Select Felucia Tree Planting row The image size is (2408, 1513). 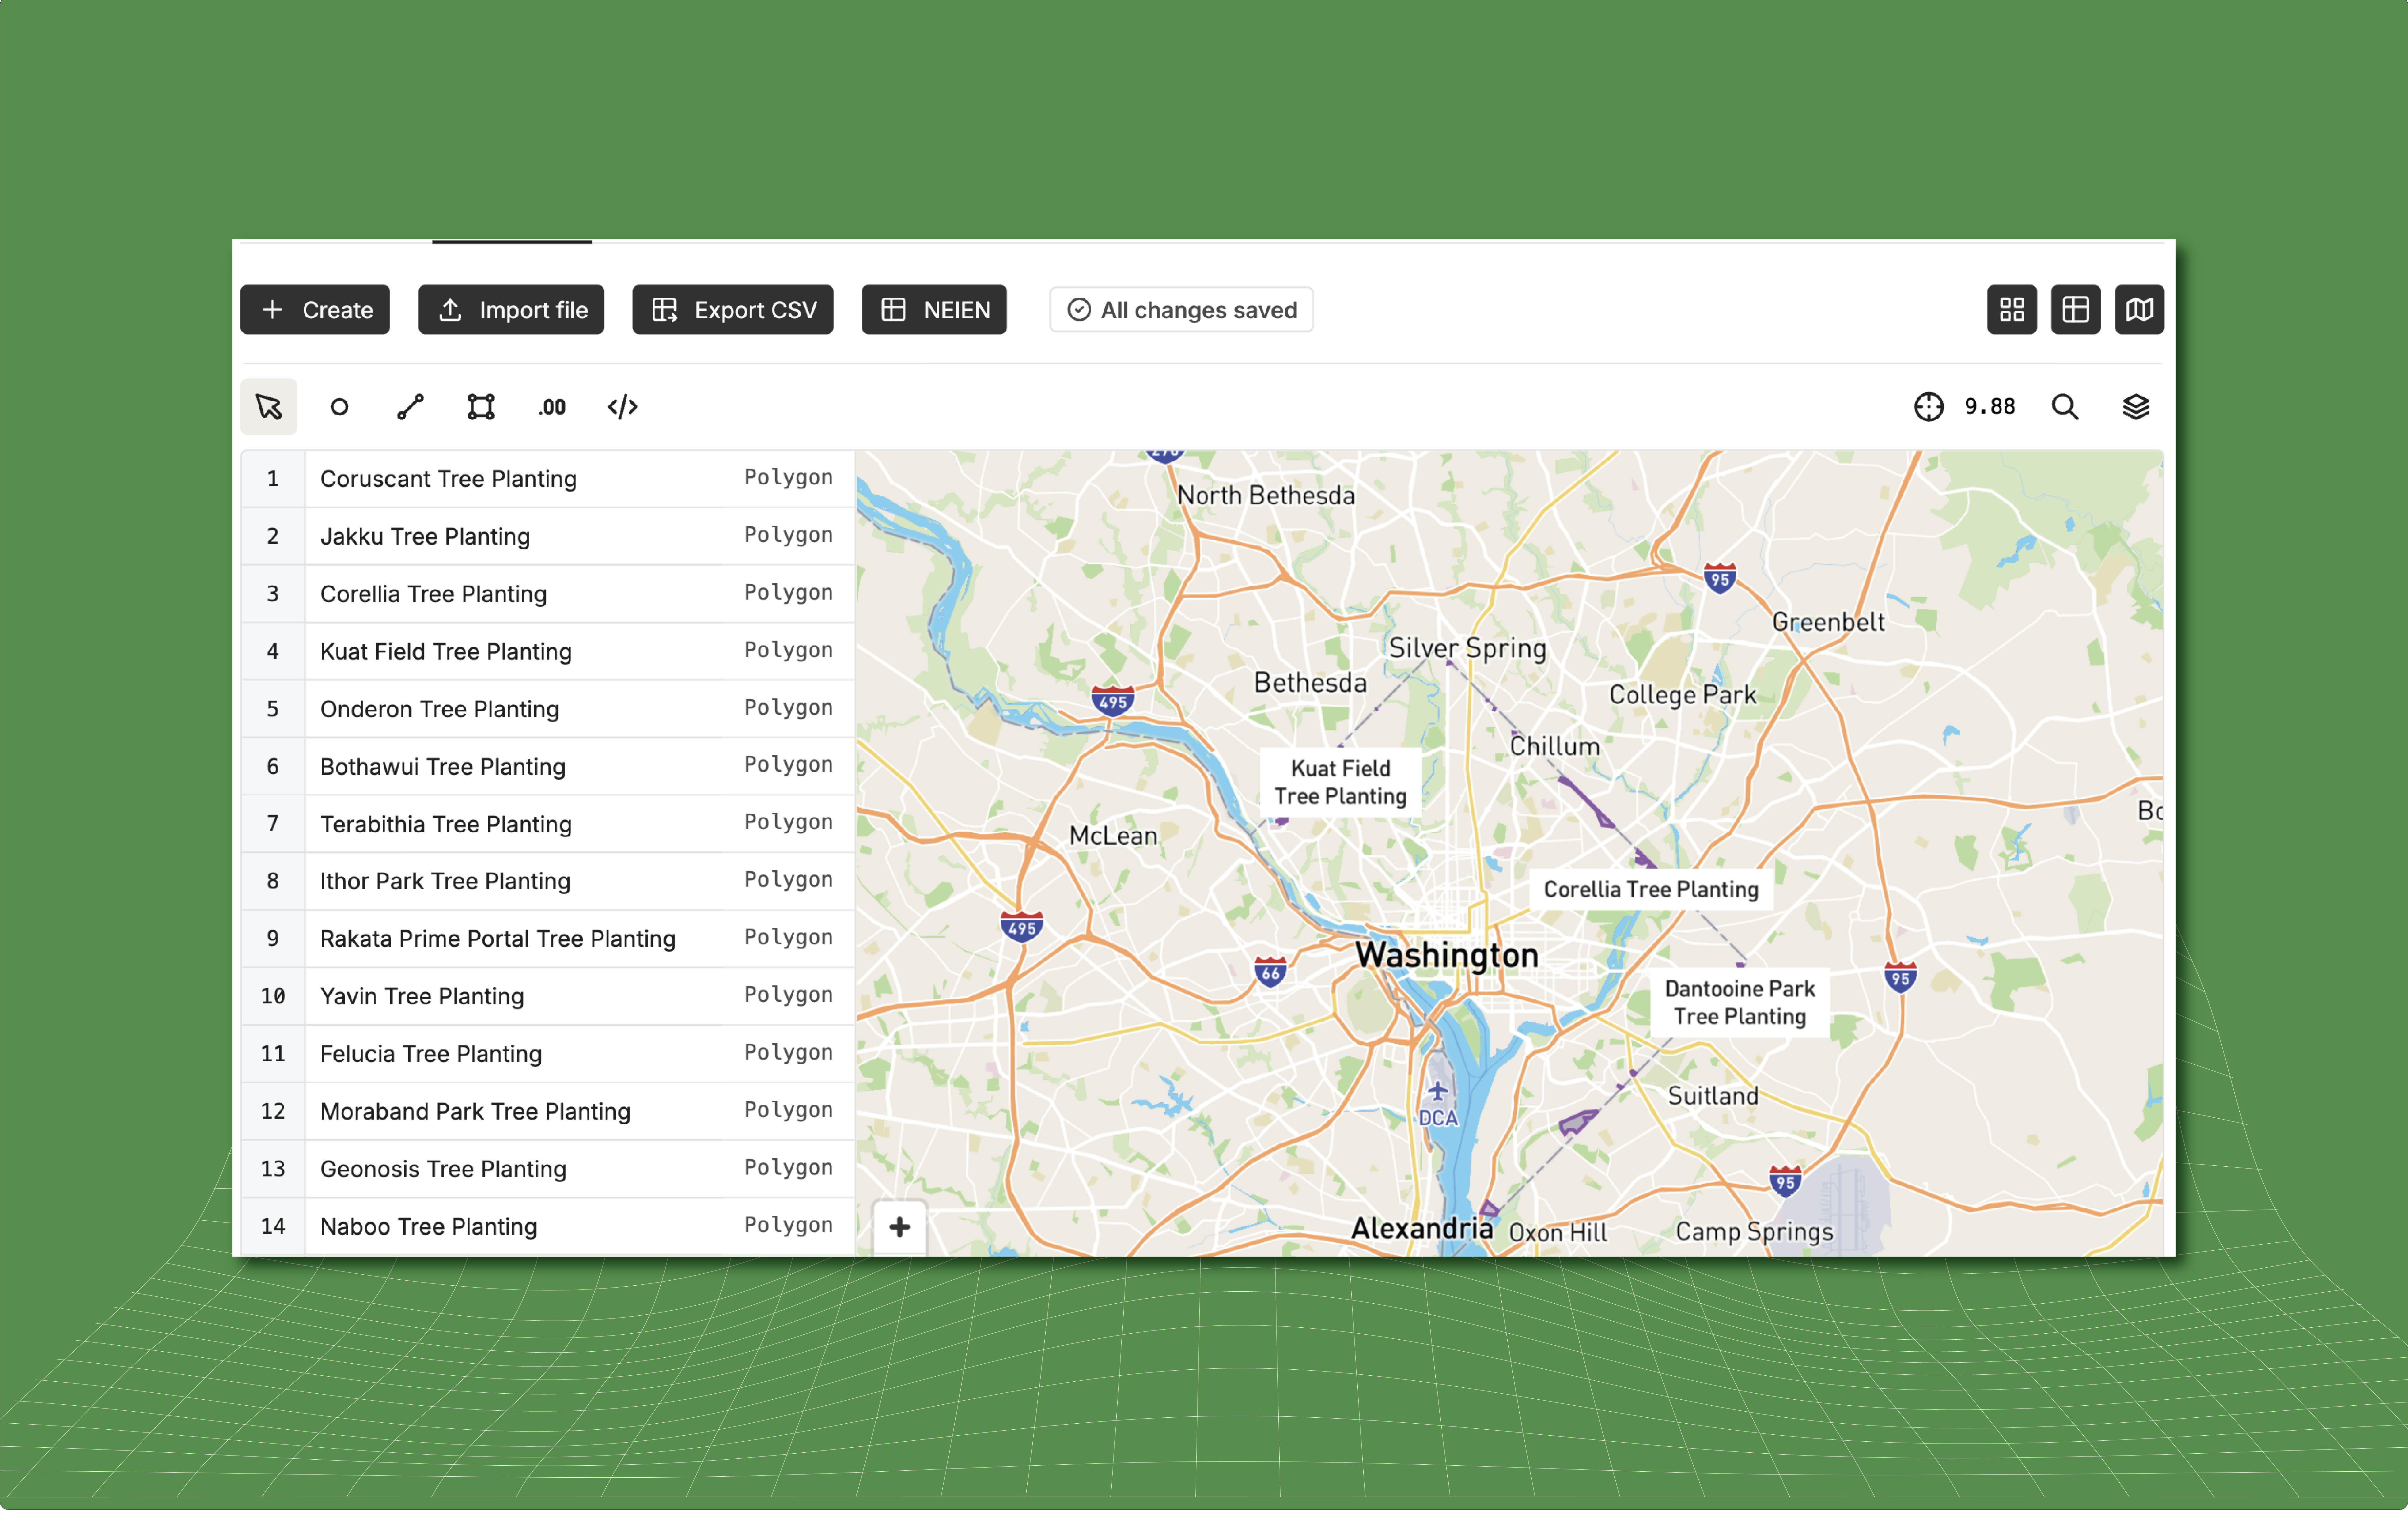point(548,1054)
